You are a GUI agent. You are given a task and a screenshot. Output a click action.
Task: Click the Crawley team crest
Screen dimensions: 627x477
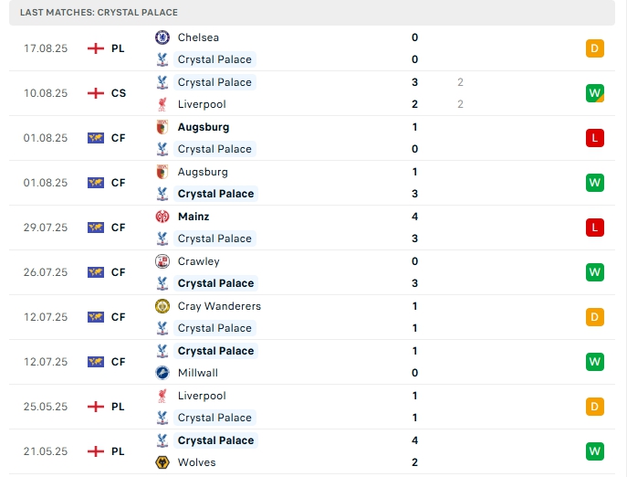point(162,261)
